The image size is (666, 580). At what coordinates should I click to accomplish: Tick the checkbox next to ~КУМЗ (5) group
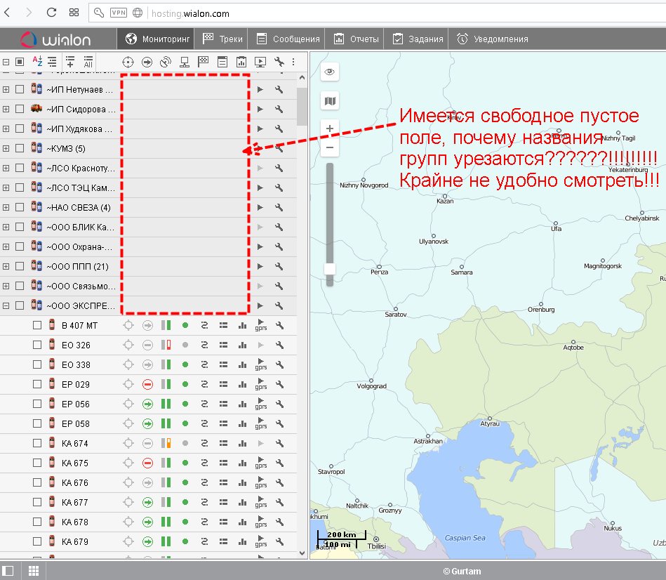click(x=20, y=149)
